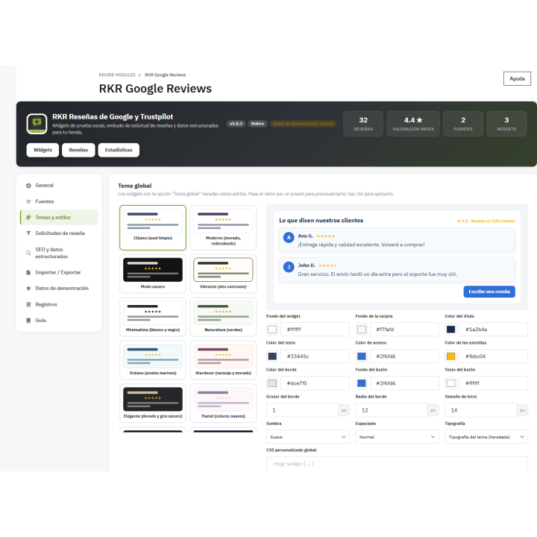
Task: Open the Importar / Exportar section
Action: (x=59, y=272)
